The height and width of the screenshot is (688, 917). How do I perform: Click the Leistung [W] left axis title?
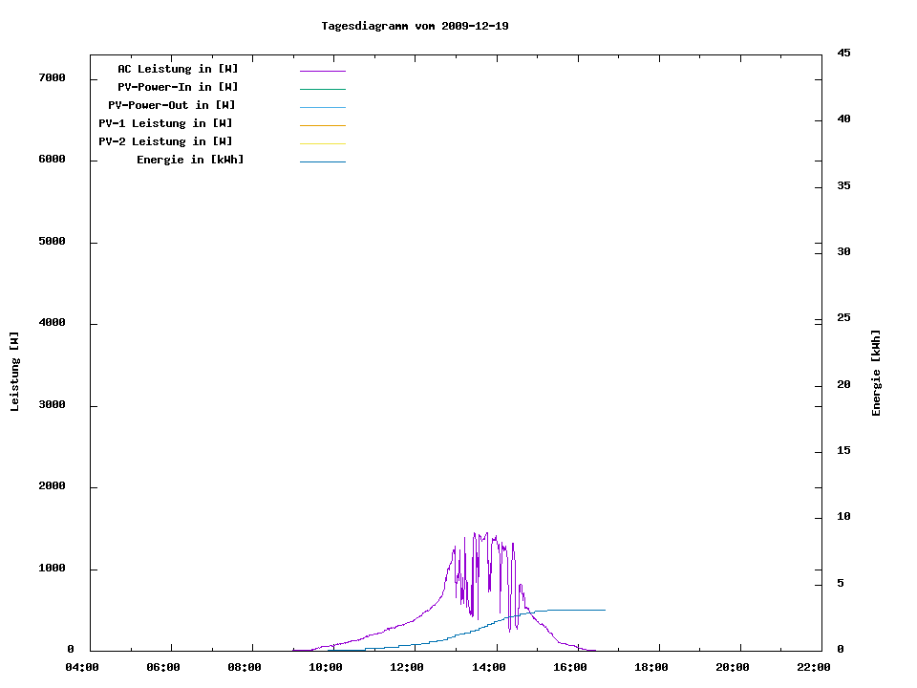click(14, 372)
